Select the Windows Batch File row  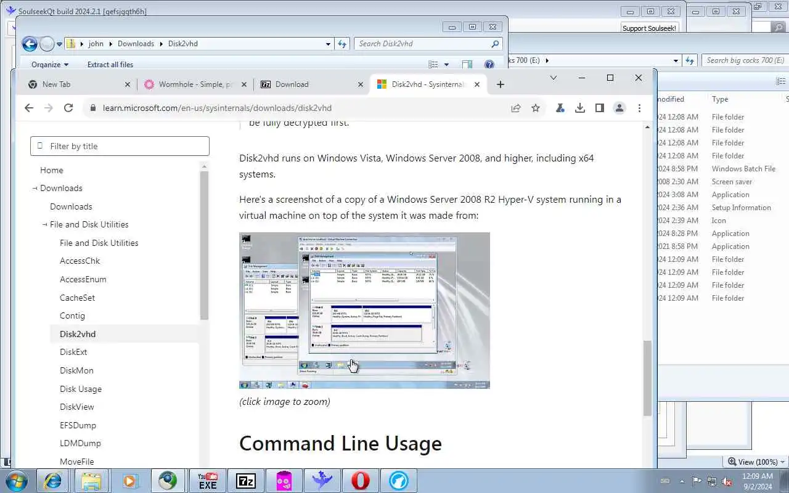(x=722, y=168)
